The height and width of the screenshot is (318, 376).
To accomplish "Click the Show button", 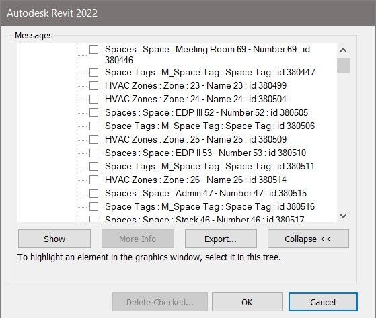I will [x=54, y=239].
